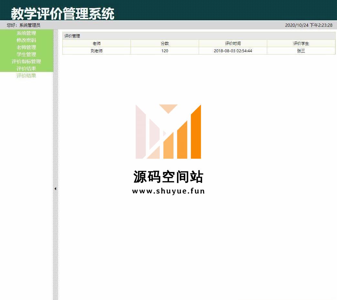Image resolution: width=337 pixels, height=300 pixels.
Task: Go to 学生管理 in the sidebar
Action: 26,54
